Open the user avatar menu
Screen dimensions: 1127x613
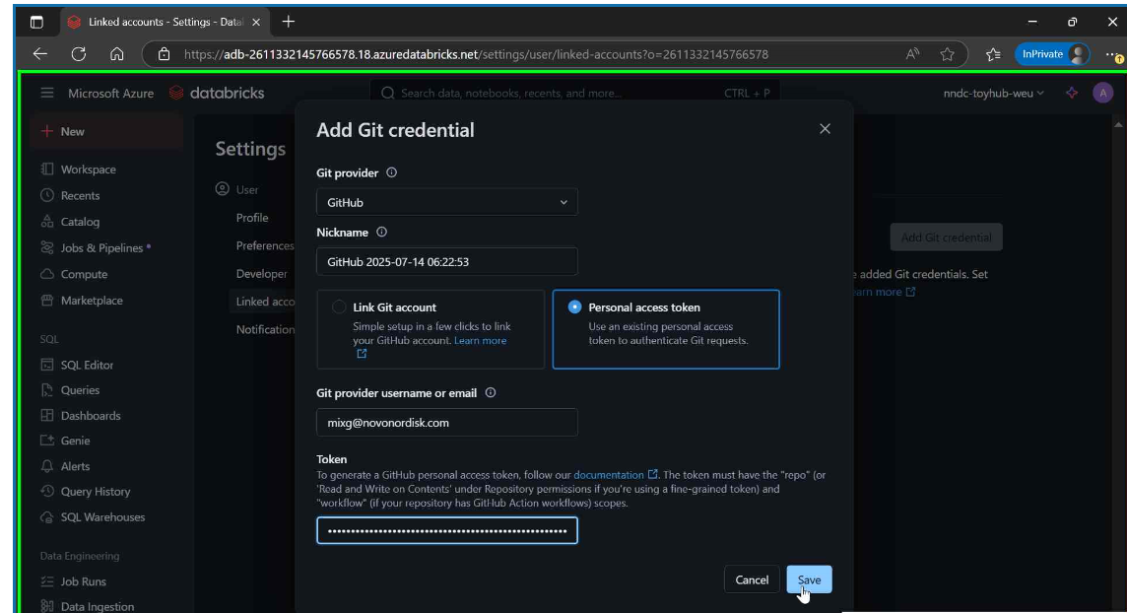click(x=1102, y=93)
